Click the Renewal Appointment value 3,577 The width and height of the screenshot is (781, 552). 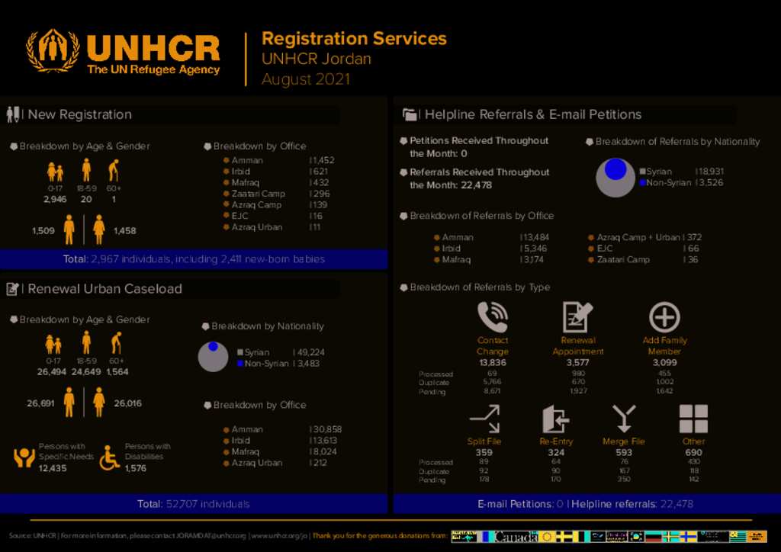click(578, 362)
